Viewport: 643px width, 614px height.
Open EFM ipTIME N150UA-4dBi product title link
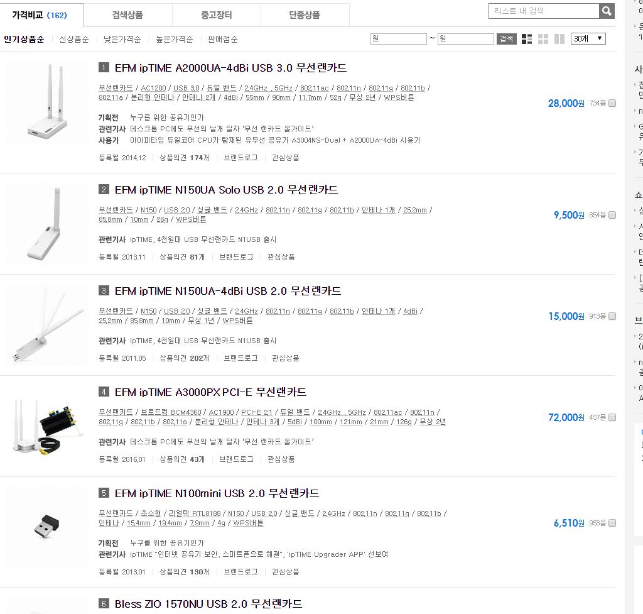tap(227, 291)
